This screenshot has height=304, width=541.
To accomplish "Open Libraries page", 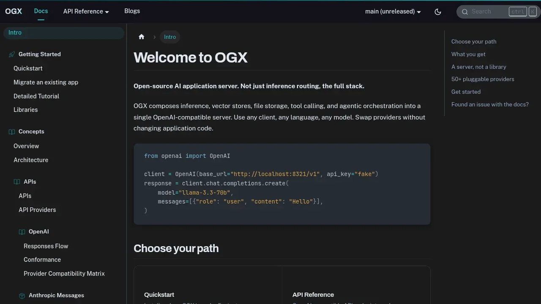I will tap(25, 110).
